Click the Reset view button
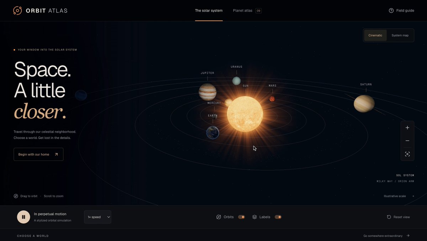Image resolution: width=427 pixels, height=241 pixels. (x=398, y=217)
